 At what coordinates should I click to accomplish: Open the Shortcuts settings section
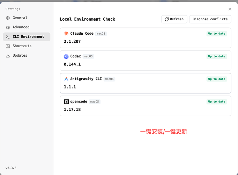pos(27,46)
